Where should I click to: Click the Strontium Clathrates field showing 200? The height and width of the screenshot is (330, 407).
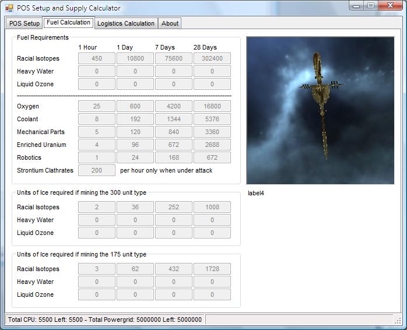click(x=97, y=170)
